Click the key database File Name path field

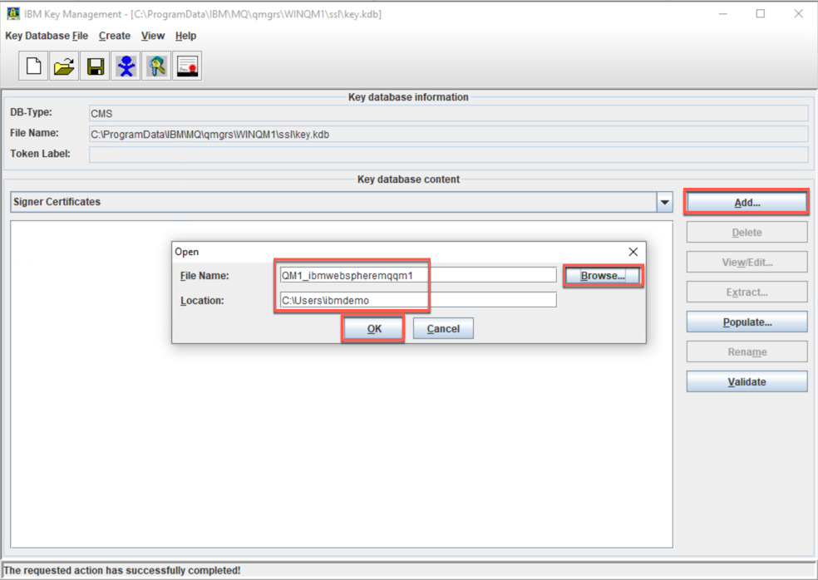(448, 134)
